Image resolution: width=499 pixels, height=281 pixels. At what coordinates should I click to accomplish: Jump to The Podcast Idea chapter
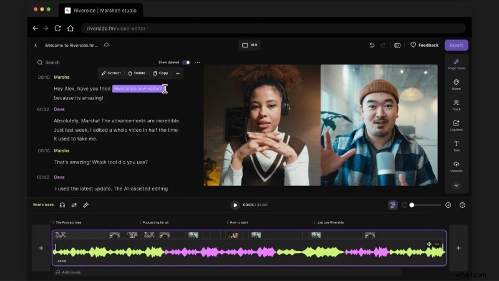[69, 222]
